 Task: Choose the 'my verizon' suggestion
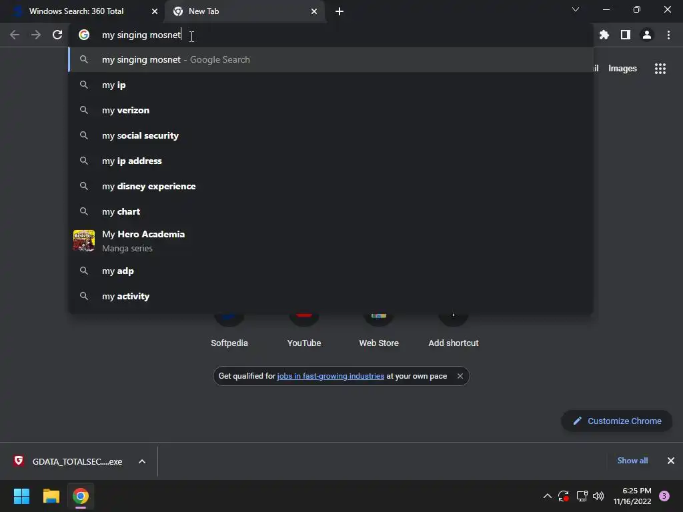pyautogui.click(x=331, y=110)
